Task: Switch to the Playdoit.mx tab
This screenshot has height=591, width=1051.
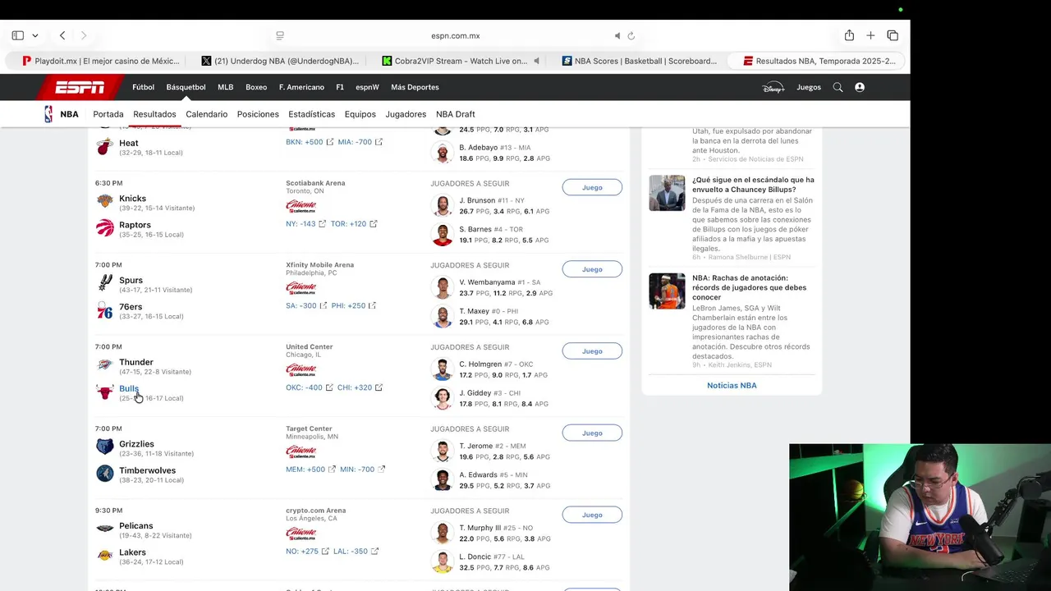Action: (x=100, y=61)
